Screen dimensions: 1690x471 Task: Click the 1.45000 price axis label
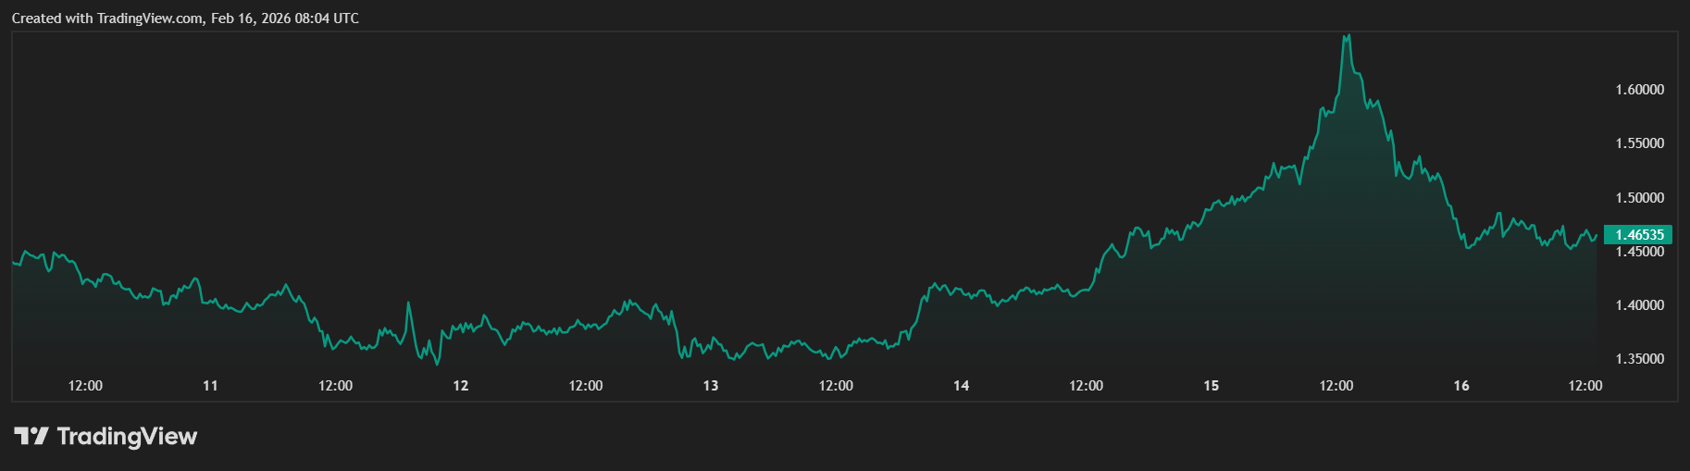coord(1639,252)
